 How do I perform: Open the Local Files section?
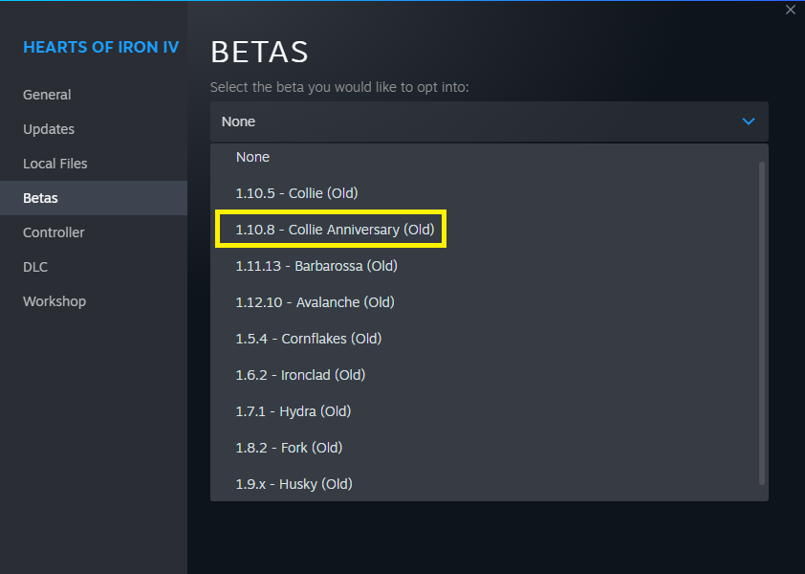tap(54, 163)
